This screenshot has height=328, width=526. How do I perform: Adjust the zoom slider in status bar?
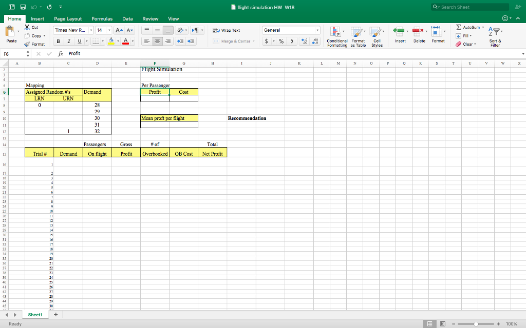(x=477, y=324)
